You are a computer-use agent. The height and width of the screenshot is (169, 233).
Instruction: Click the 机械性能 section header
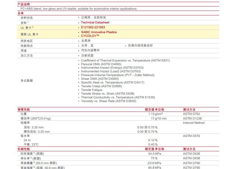tap(23, 149)
